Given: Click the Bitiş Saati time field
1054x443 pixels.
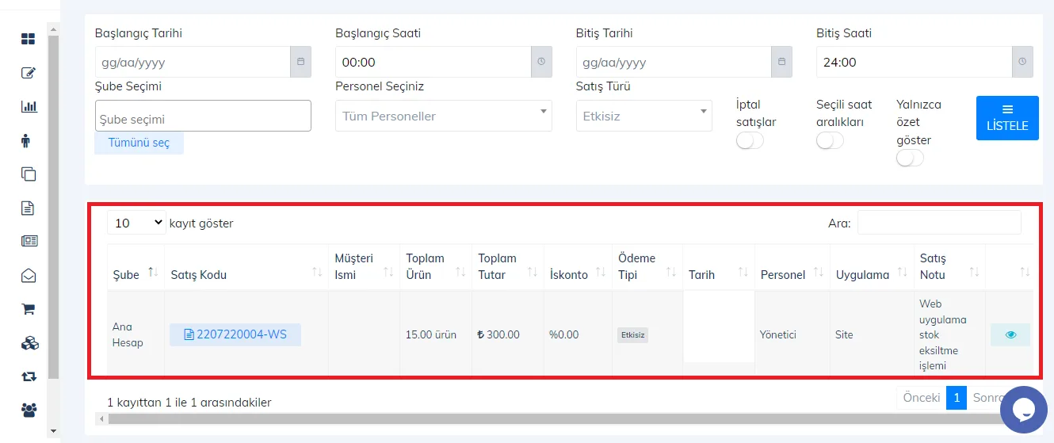Looking at the screenshot, I should [x=914, y=62].
